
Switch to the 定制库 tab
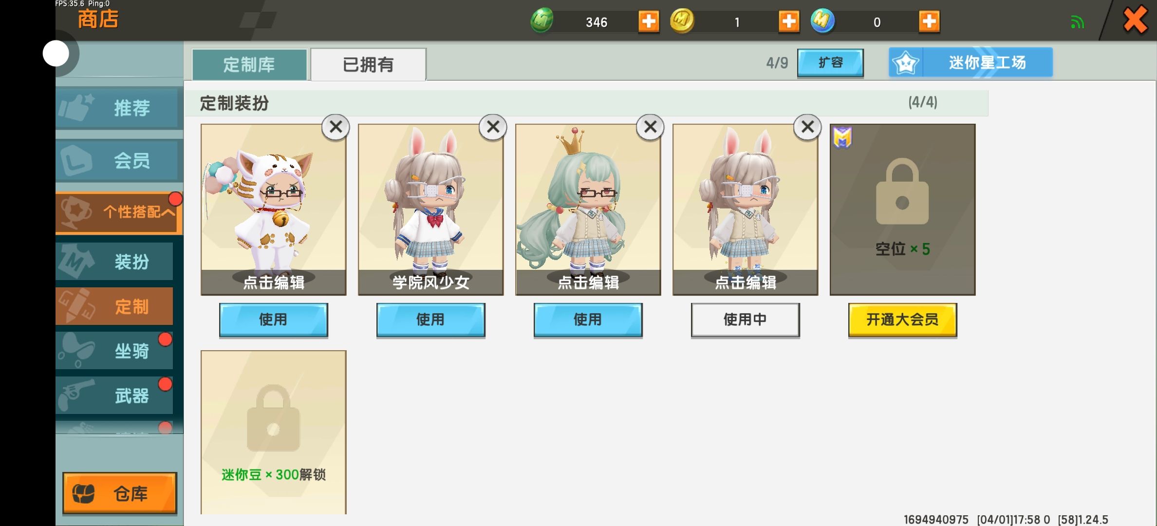(x=249, y=64)
